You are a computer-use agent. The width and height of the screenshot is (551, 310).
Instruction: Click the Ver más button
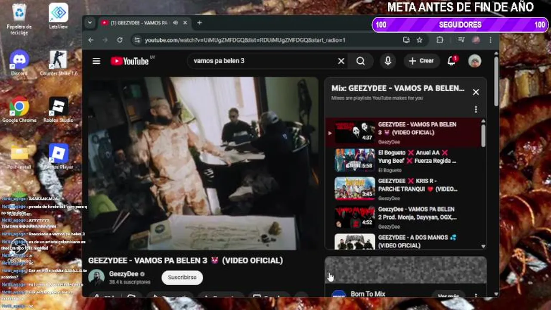(x=449, y=296)
